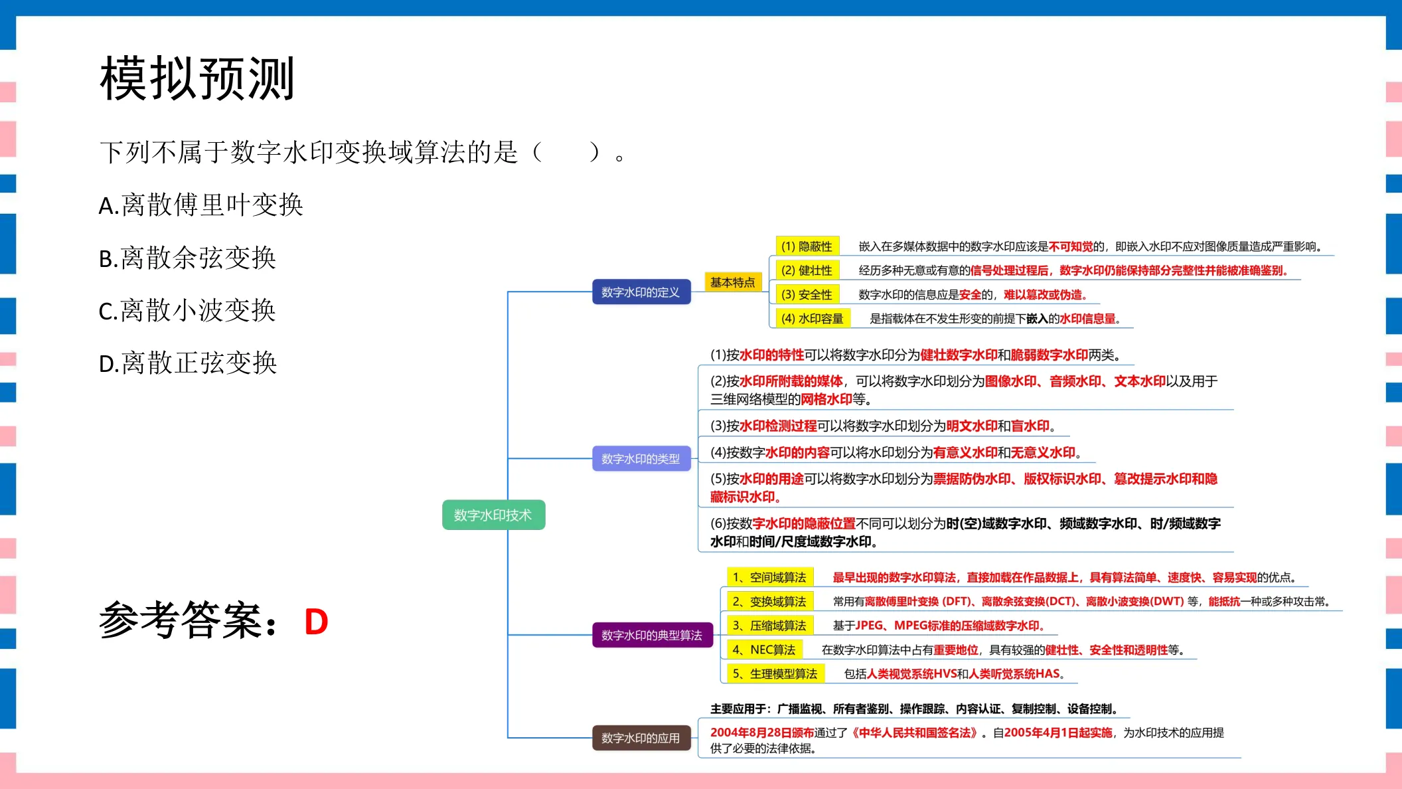This screenshot has width=1402, height=789.
Task: Click the text 基于JPEG、MPEG标准的压缩域数字水印
Action: [940, 626]
